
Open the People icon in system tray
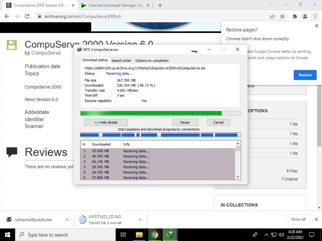[255, 235]
